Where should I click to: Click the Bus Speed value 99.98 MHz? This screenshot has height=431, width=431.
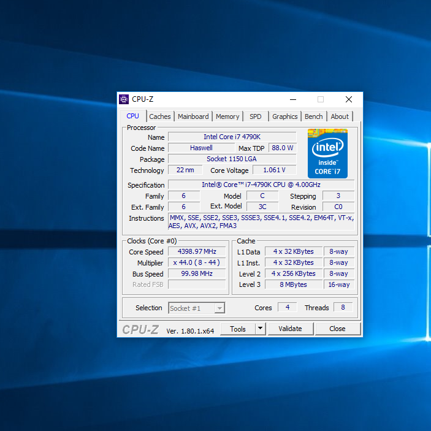[197, 273]
